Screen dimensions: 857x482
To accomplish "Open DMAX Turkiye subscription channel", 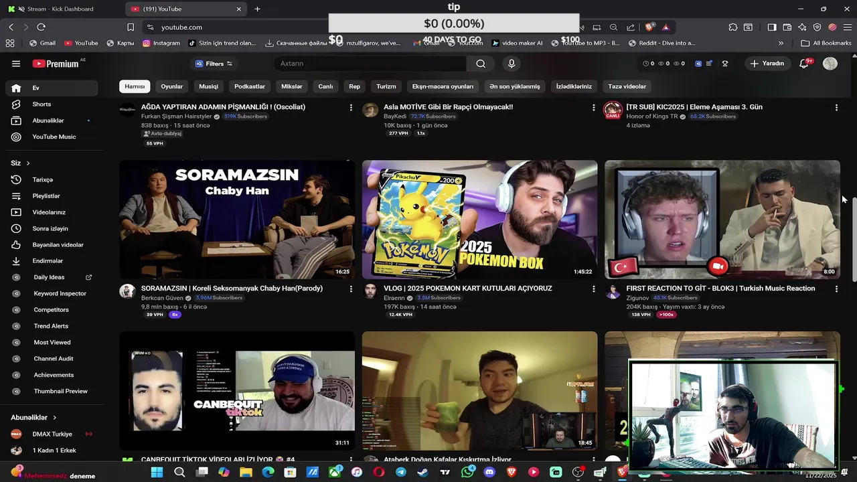I will point(52,434).
